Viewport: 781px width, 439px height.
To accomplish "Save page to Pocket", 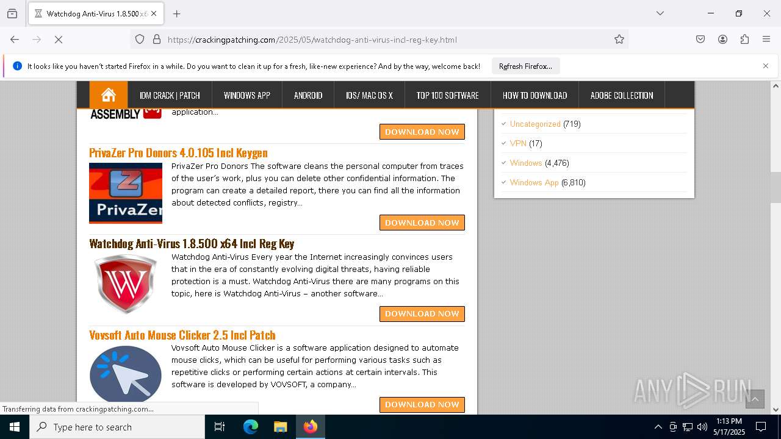I will pos(700,40).
